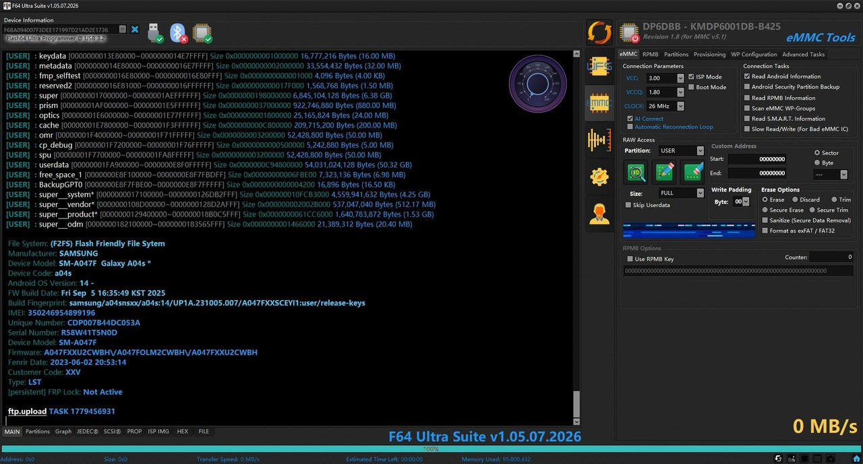The image size is (863, 464).
Task: Switch to the RPMB tab
Action: (650, 55)
